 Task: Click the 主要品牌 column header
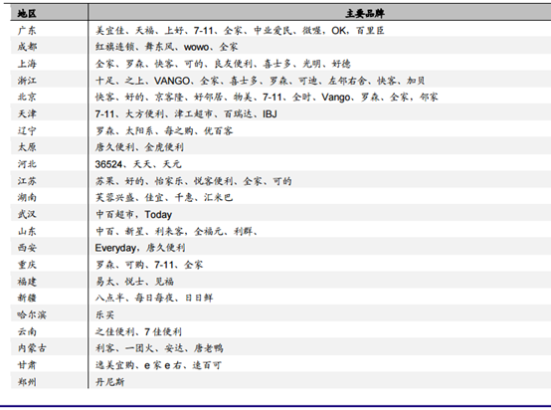point(364,13)
